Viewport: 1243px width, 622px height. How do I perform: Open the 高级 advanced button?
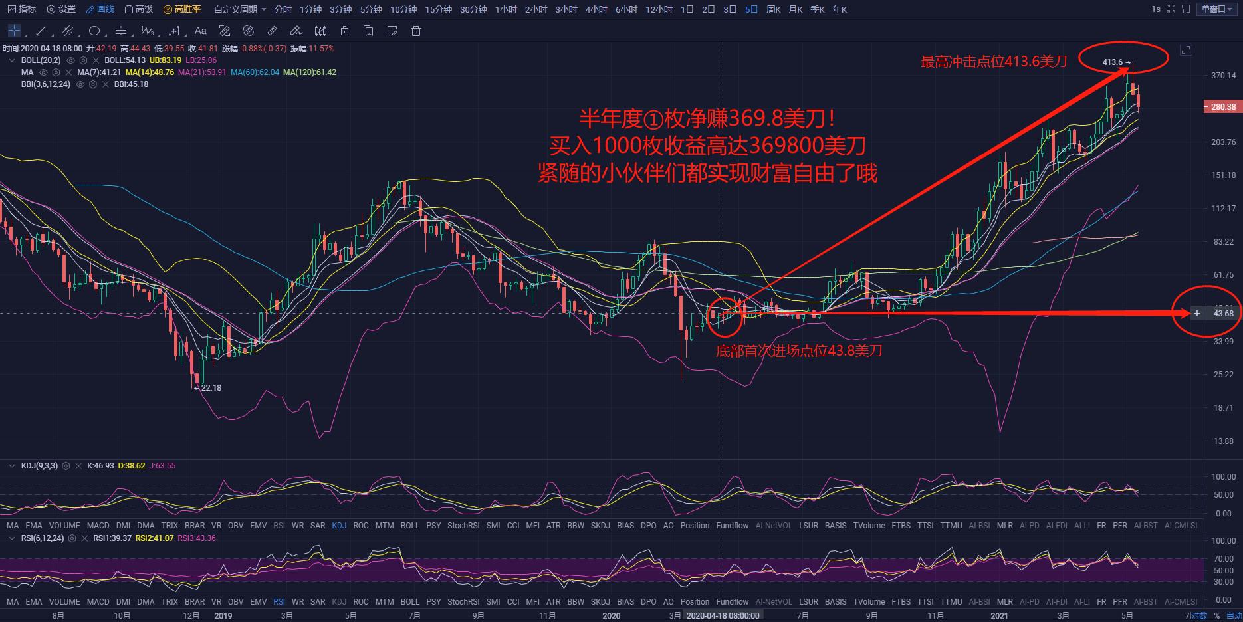point(138,9)
